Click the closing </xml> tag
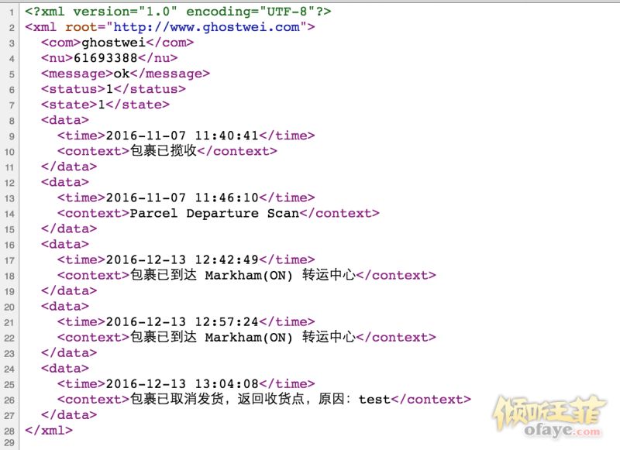Screen dimensions: 620x450 (50, 430)
